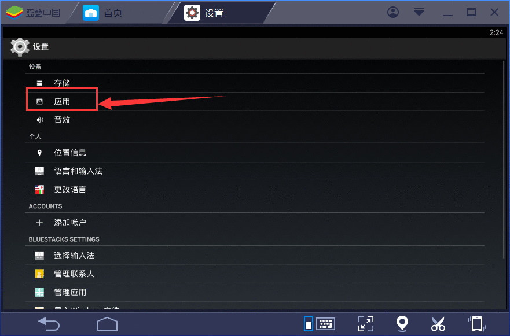
Task: Open 位置信息 location settings
Action: click(x=255, y=153)
